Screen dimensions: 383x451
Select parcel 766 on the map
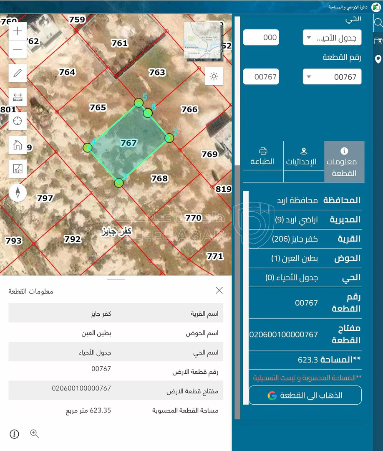[x=189, y=109]
